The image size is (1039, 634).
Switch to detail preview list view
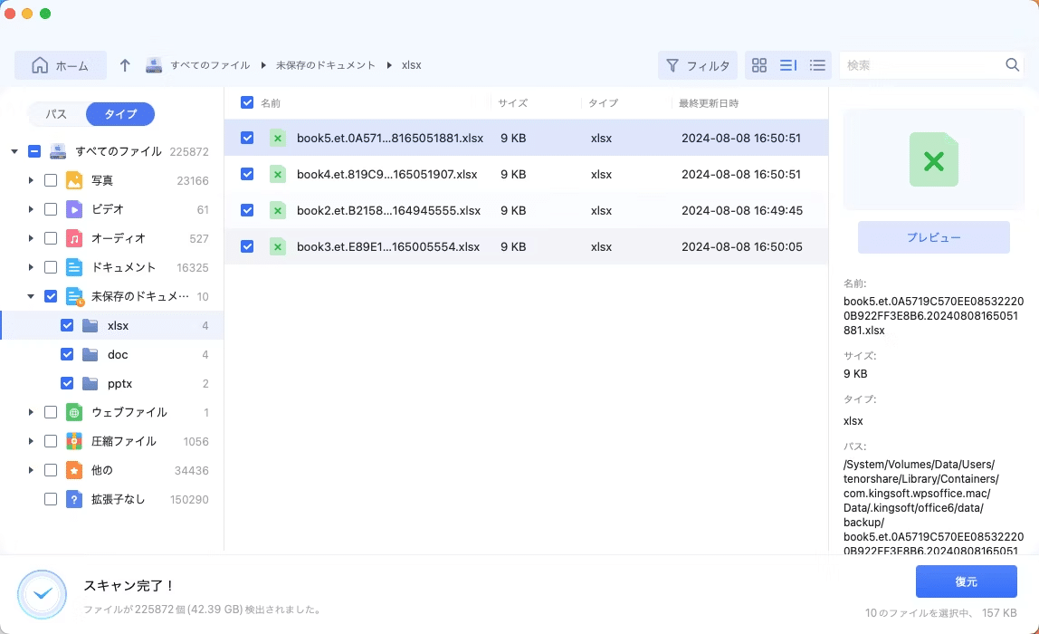coord(788,65)
